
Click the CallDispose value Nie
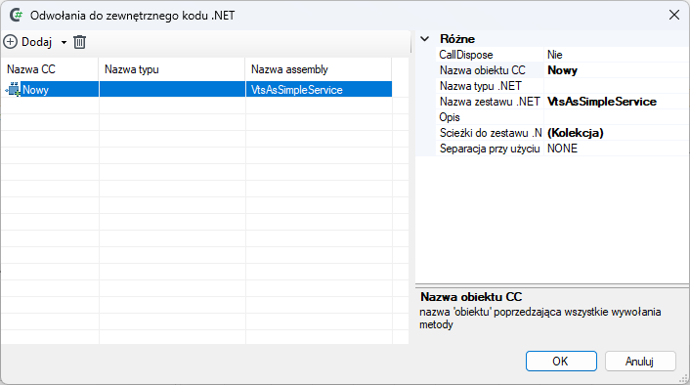(616, 55)
